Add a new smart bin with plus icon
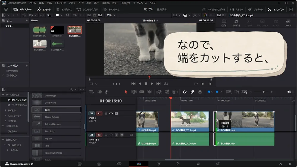 [x=26, y=66]
